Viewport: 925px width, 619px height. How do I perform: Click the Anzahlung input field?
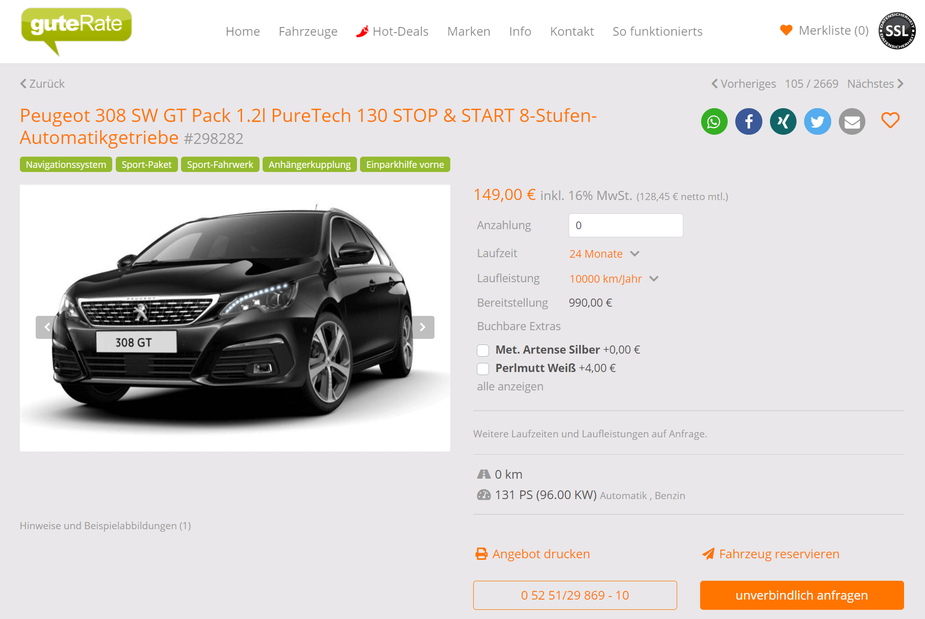pos(626,225)
